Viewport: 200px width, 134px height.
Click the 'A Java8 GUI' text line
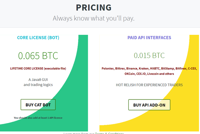pyautogui.click(x=38, y=79)
